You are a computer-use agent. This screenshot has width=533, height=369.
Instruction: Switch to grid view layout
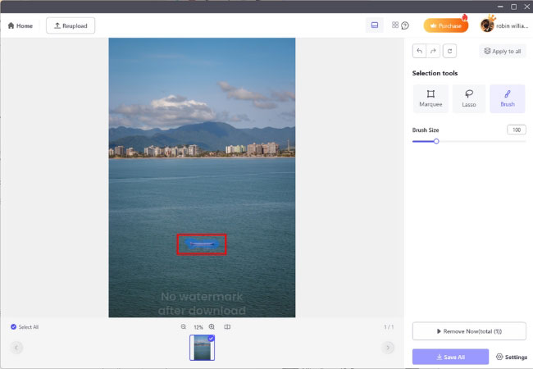pos(394,25)
